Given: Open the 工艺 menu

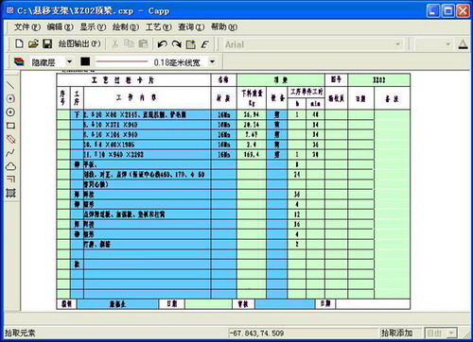Looking at the screenshot, I should [159, 27].
